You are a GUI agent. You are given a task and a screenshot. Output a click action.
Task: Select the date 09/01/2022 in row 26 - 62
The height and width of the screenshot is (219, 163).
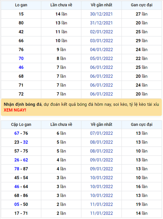(x=102, y=160)
